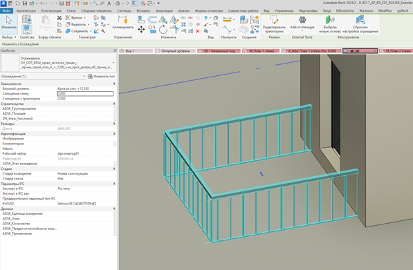This screenshot has width=413, height=270.
Task: Open the railing type selector dropdown
Action: coord(113,63)
